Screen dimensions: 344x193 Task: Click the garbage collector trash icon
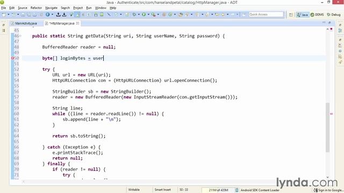[x=237, y=190]
